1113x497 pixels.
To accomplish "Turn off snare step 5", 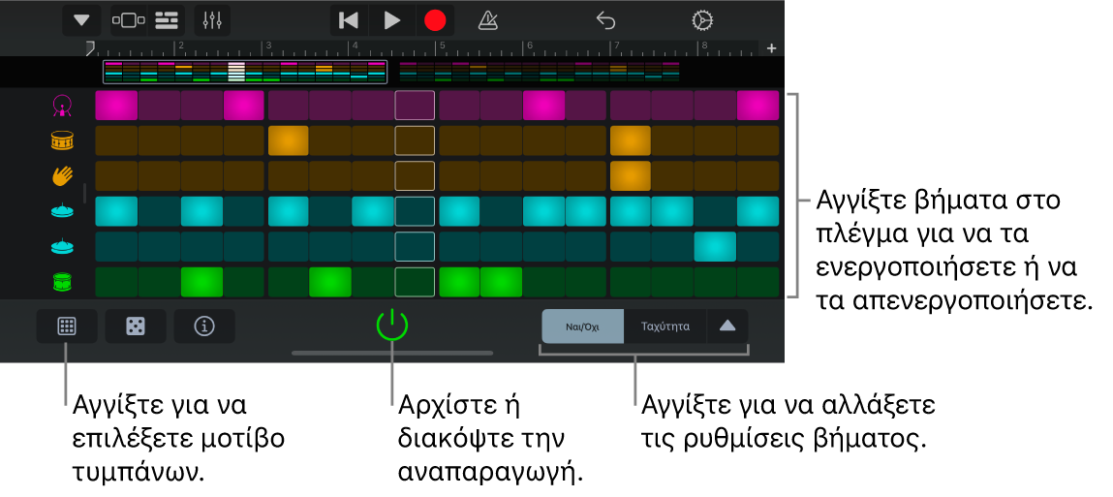I will click(289, 140).
